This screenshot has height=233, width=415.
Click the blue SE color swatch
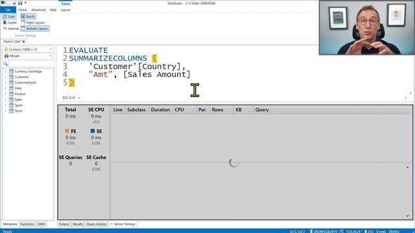click(93, 131)
